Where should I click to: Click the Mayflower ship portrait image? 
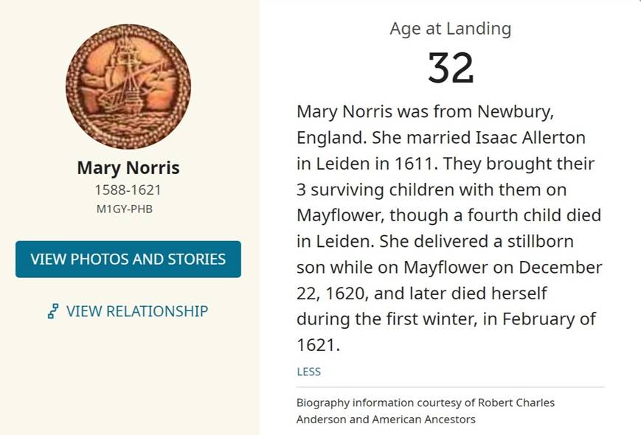[x=128, y=86]
